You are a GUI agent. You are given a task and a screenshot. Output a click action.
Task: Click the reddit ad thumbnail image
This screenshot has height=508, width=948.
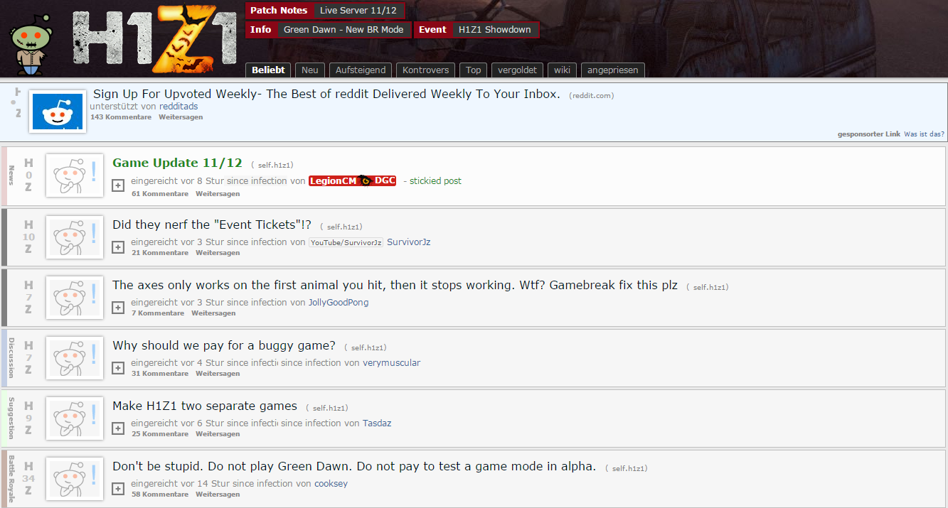click(58, 112)
